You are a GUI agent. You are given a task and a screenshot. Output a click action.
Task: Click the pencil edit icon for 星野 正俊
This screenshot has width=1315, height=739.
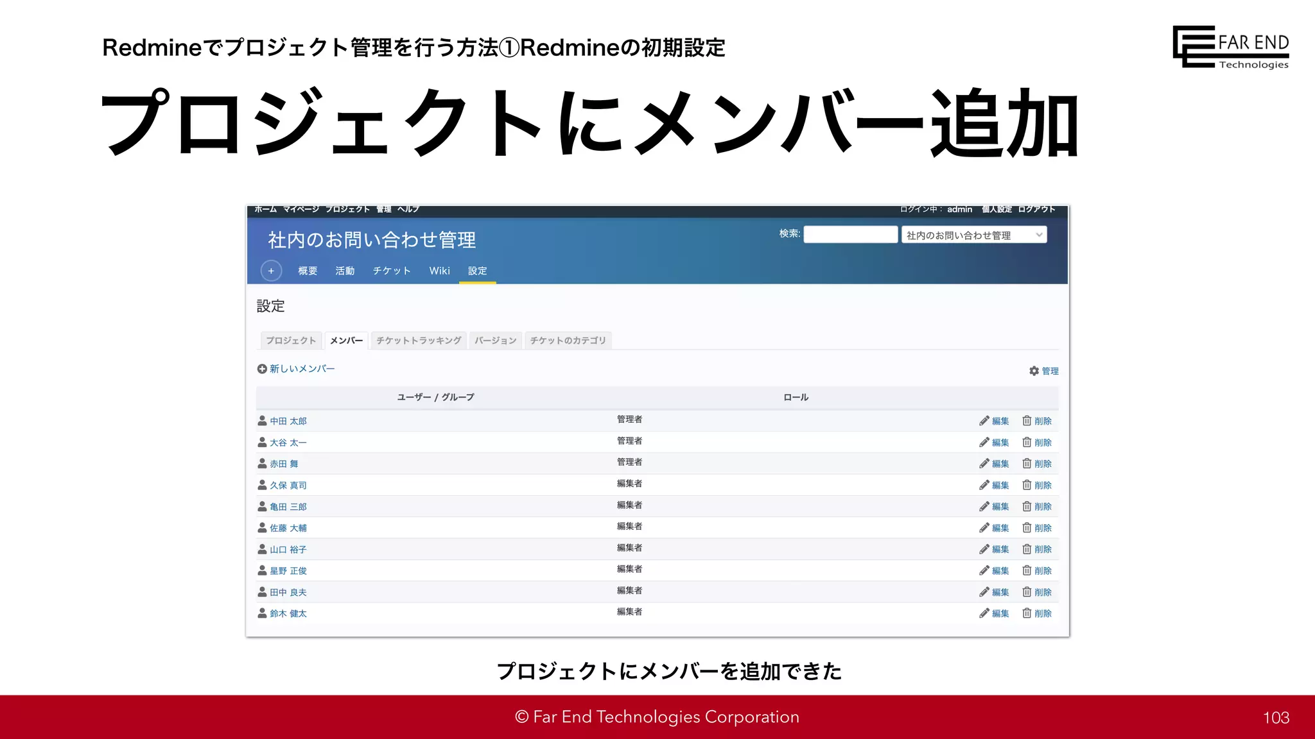(x=984, y=570)
